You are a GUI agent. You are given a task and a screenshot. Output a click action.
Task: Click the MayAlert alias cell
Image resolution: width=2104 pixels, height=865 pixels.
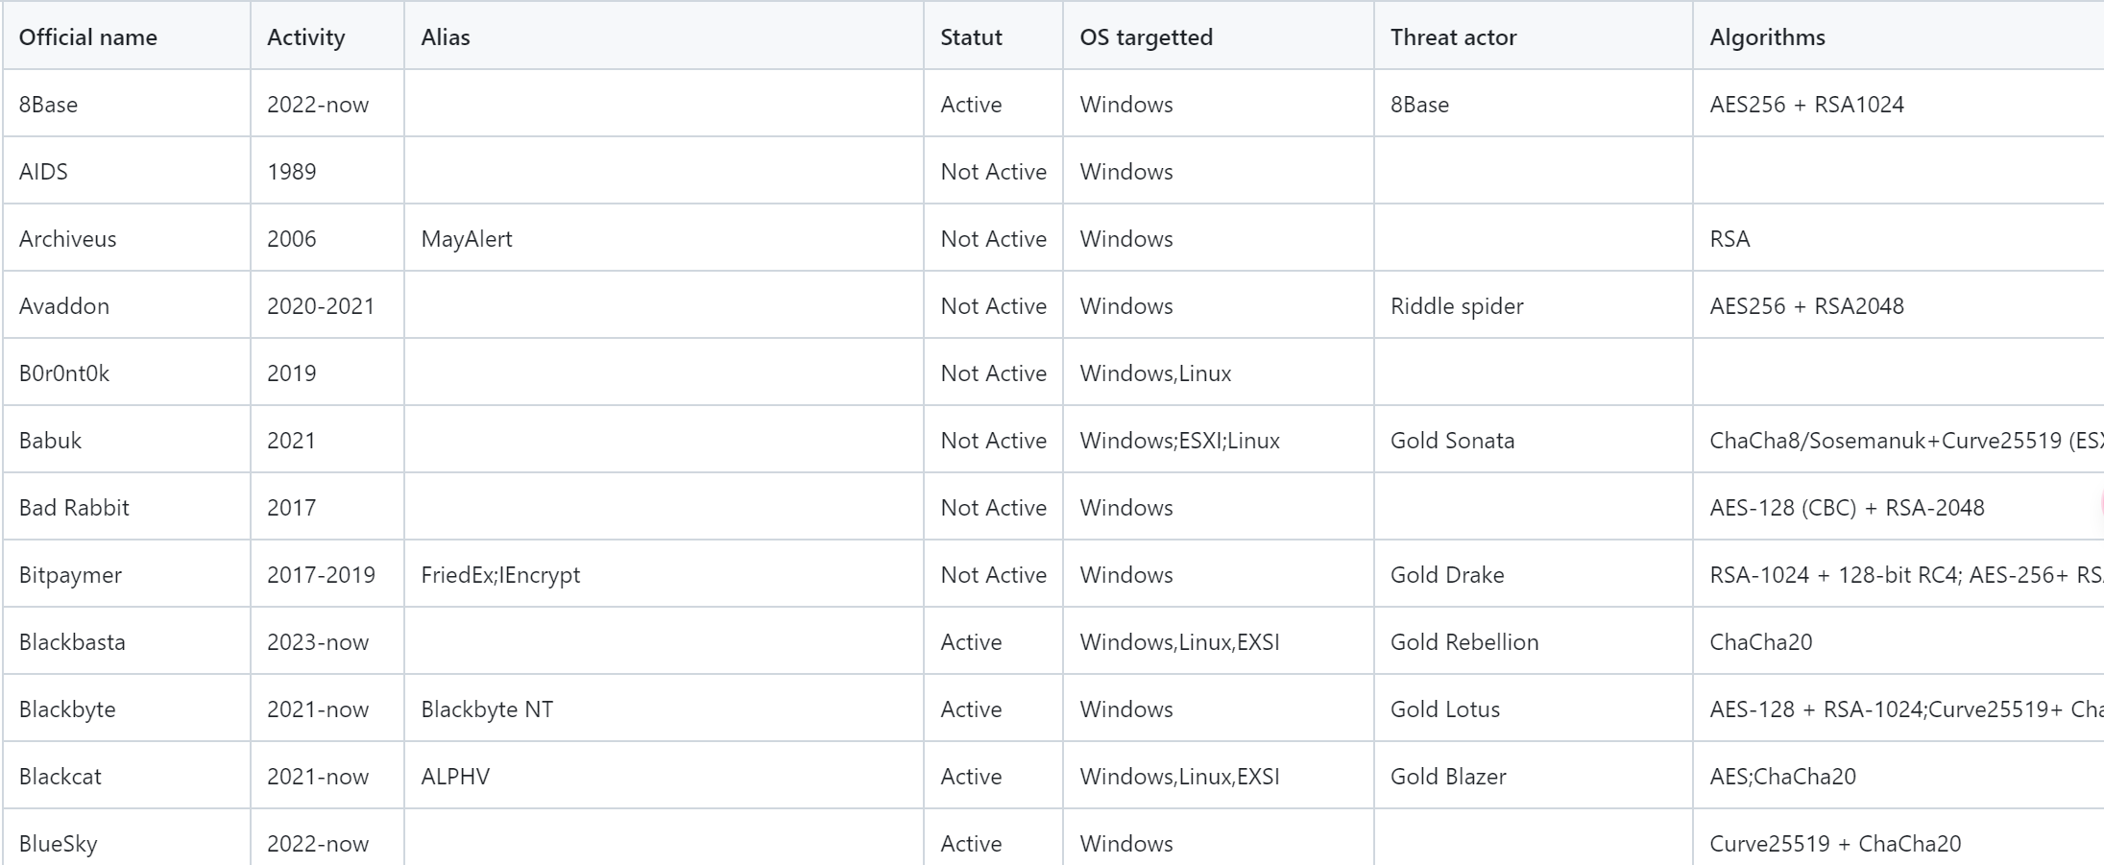tap(467, 239)
